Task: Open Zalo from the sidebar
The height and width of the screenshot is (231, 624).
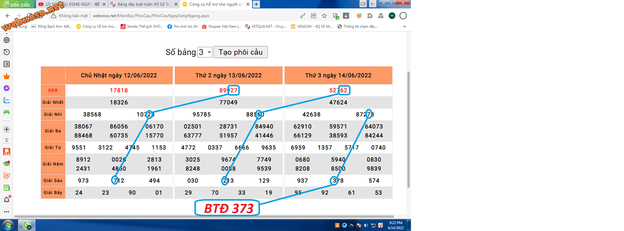Action: pos(7,100)
